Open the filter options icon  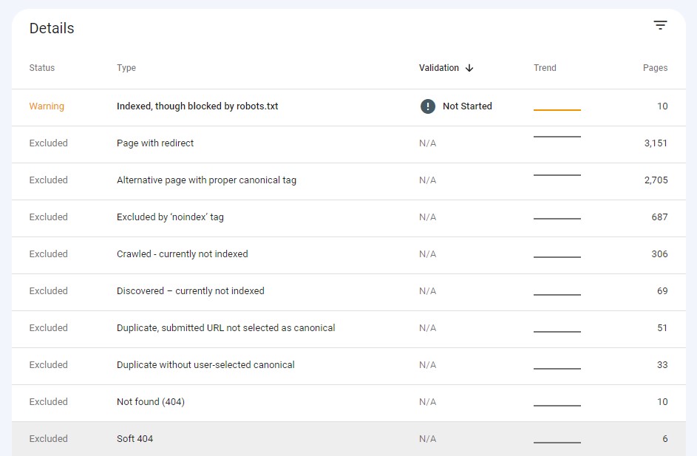coord(660,24)
